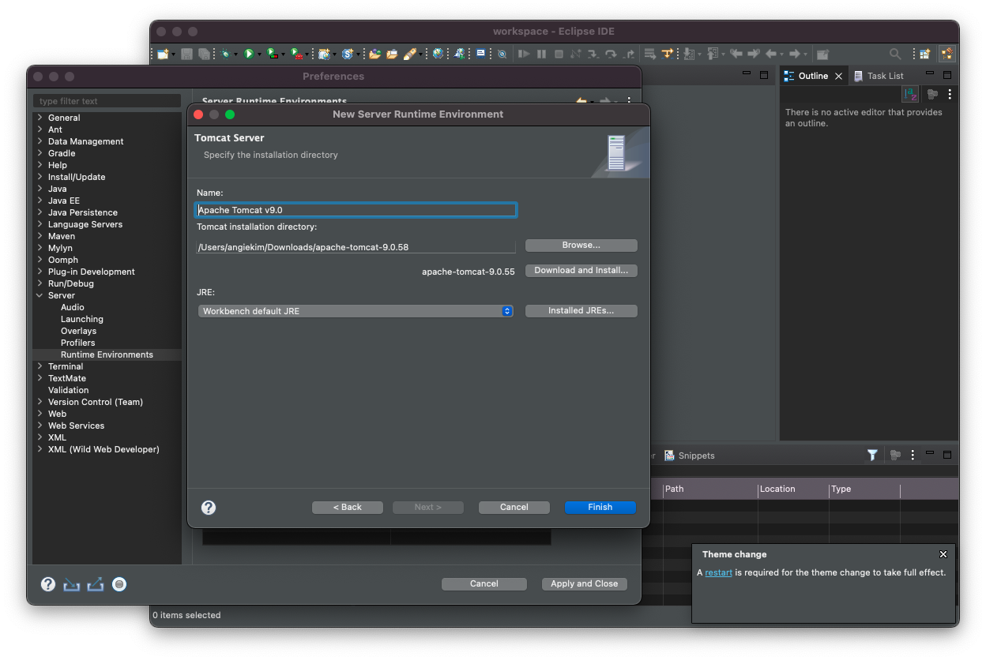Expand the Maven preferences node

(40, 236)
